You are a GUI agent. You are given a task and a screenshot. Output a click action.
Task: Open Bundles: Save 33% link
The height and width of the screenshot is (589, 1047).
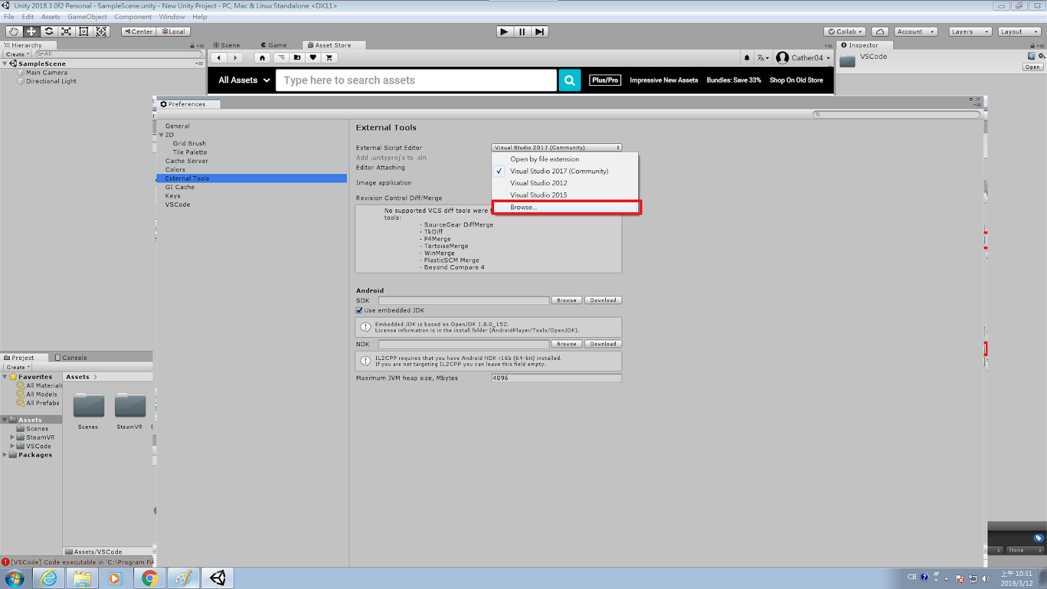pyautogui.click(x=734, y=80)
